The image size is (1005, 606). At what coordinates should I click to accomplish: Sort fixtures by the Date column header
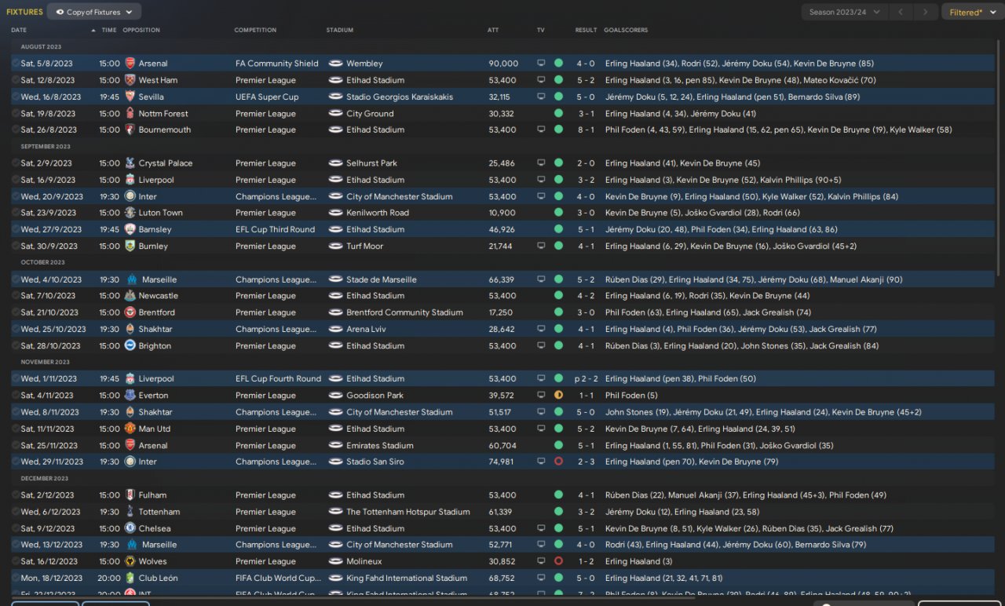click(19, 31)
